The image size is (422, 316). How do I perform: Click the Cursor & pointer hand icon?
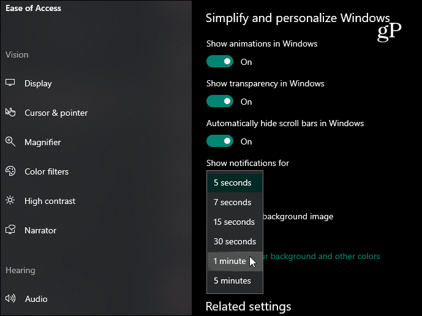coord(10,112)
